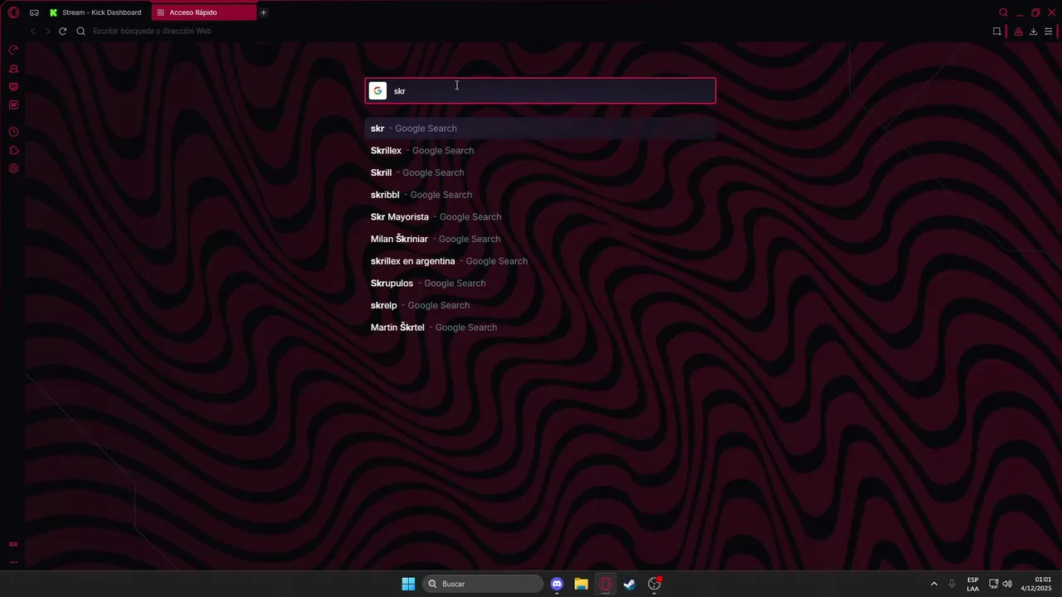The width and height of the screenshot is (1062, 597).
Task: Choose the 'Skr Mayorista' suggestion
Action: (x=540, y=216)
